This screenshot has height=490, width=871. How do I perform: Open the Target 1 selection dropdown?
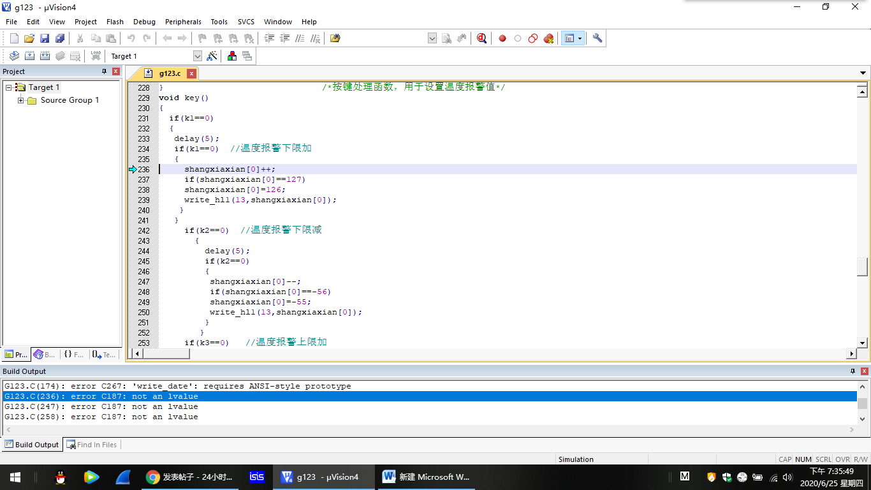coord(197,56)
